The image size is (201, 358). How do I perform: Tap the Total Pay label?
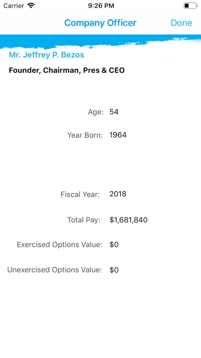[x=84, y=220]
